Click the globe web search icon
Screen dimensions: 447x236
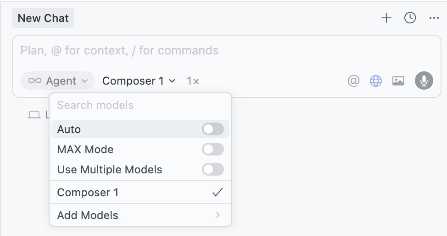coord(376,81)
